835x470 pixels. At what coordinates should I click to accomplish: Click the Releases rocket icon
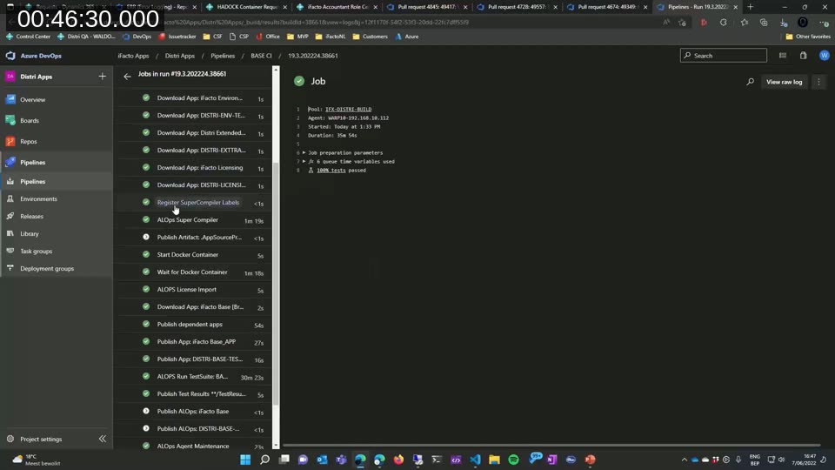[x=10, y=216]
